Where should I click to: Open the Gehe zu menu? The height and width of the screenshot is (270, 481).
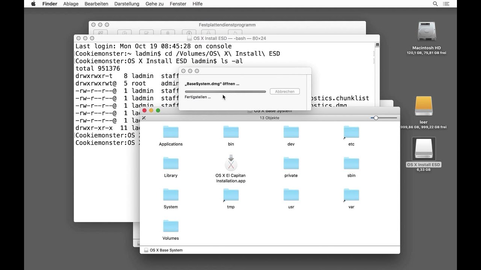154,4
